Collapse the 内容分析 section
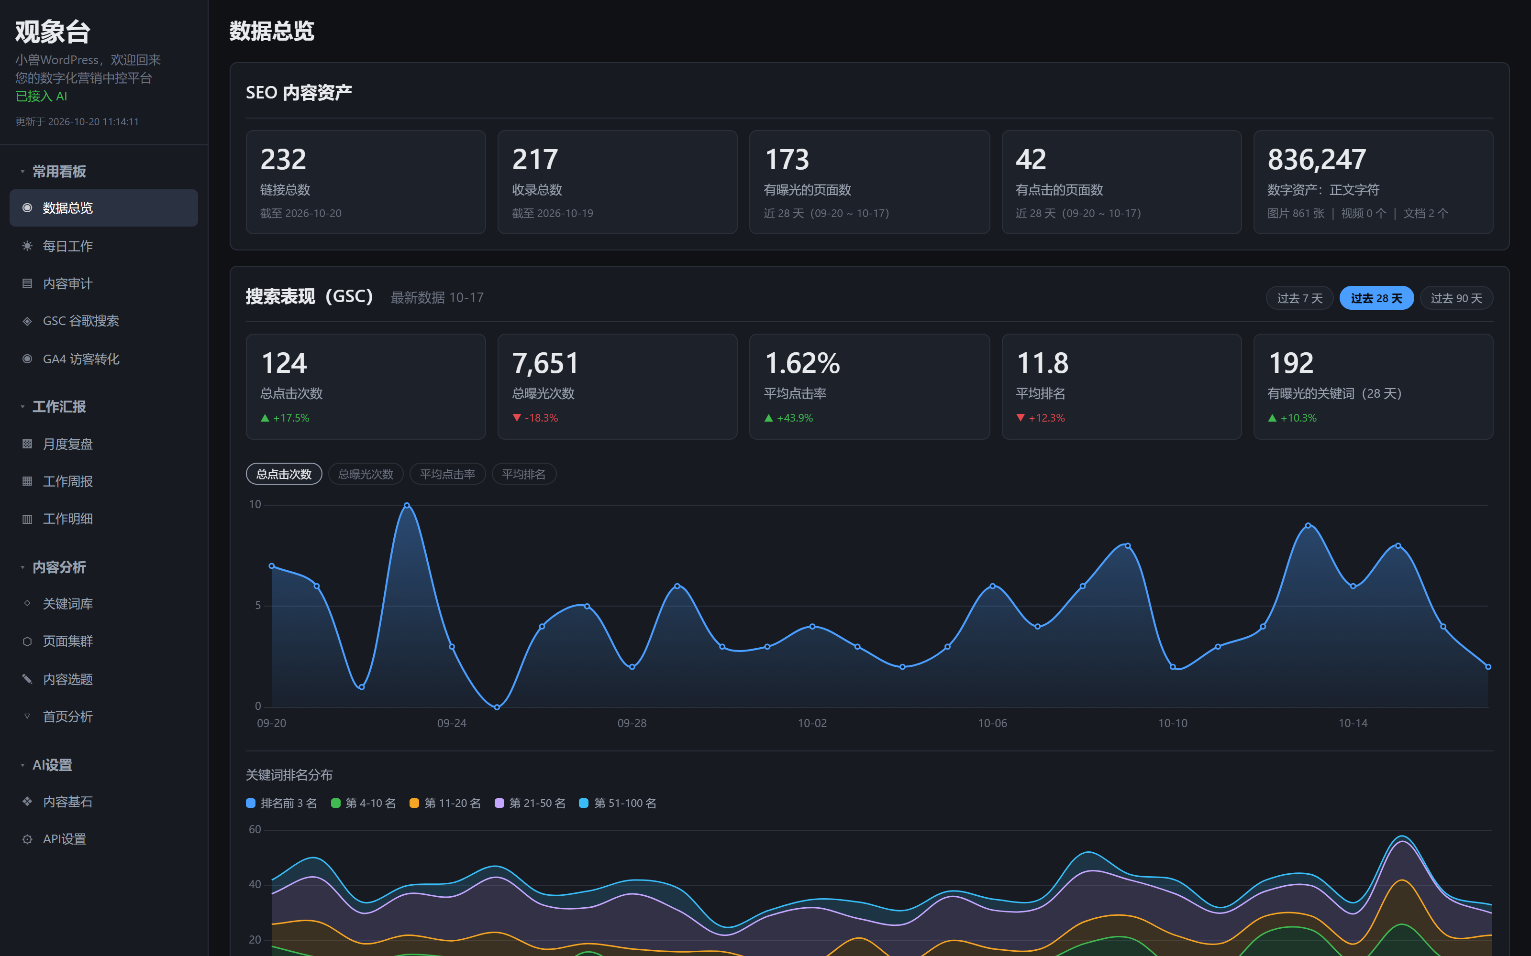The height and width of the screenshot is (956, 1531). coord(53,567)
